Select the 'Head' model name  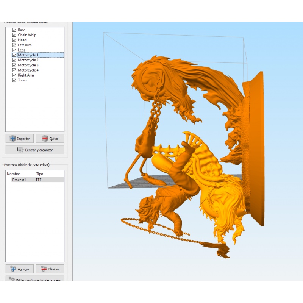(22, 40)
